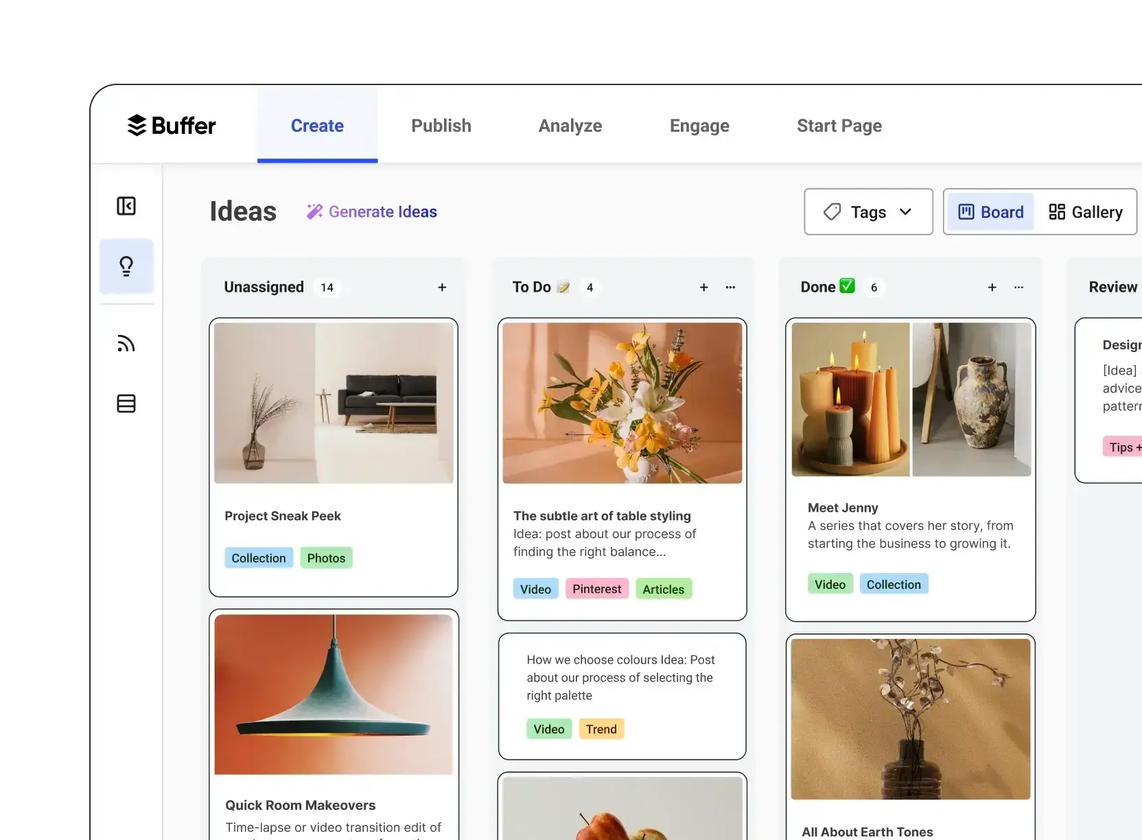Open the Analyze section

click(570, 126)
